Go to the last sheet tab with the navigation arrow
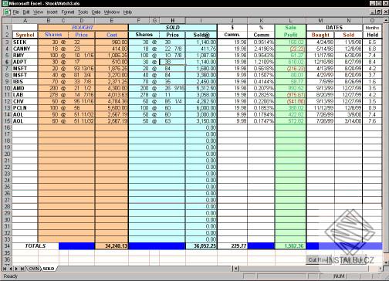 click(22, 269)
